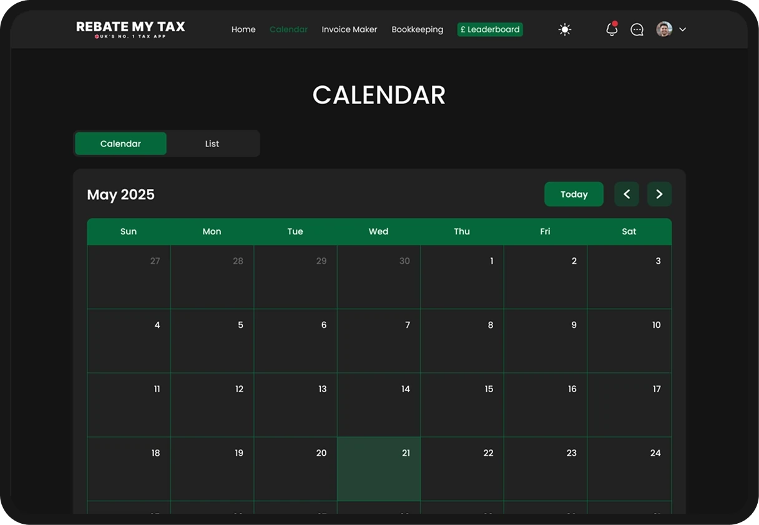Open the Invoice Maker menu item

(350, 29)
